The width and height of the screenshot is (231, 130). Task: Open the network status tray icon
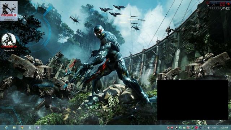point(205,127)
